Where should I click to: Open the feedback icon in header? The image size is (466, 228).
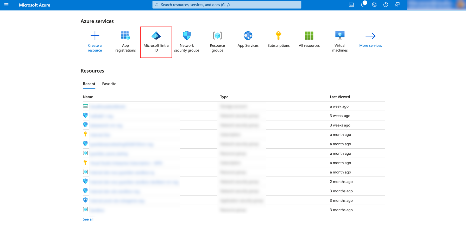click(x=397, y=5)
